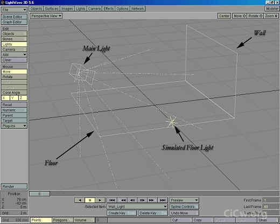Toggle the X axis constraint
The image size is (280, 224).
5,98
